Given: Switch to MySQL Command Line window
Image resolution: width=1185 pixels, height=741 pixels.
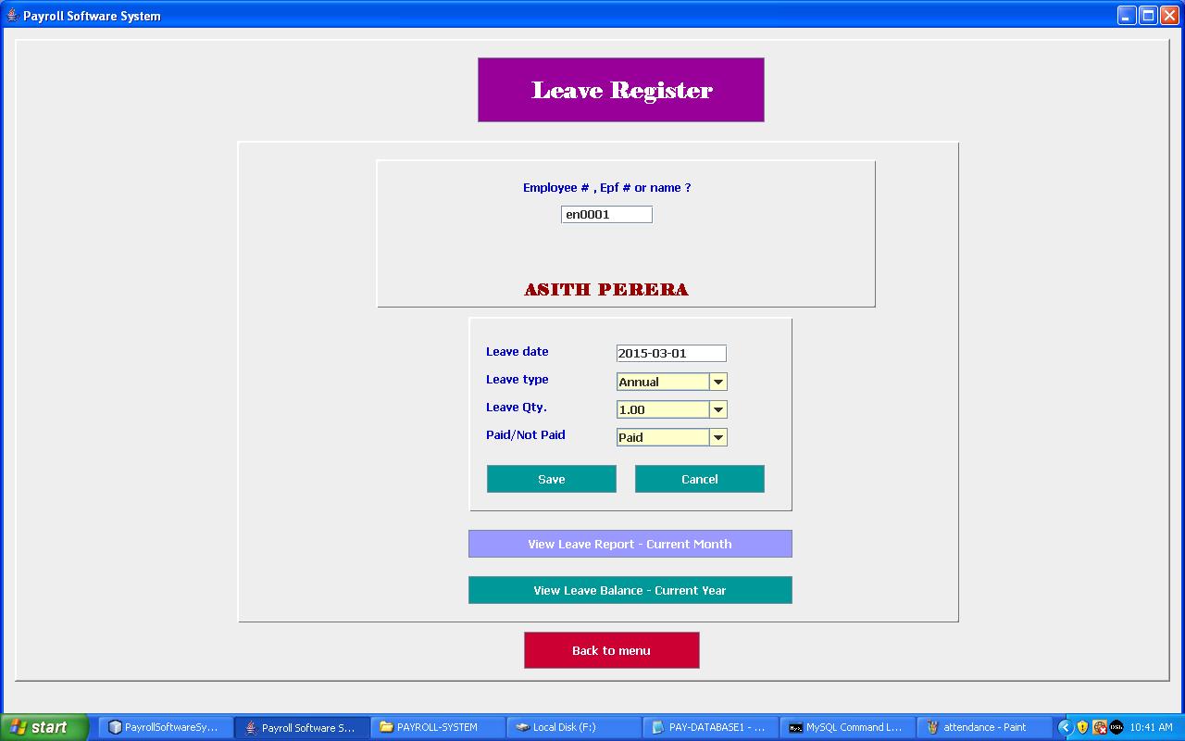Looking at the screenshot, I should 846,727.
